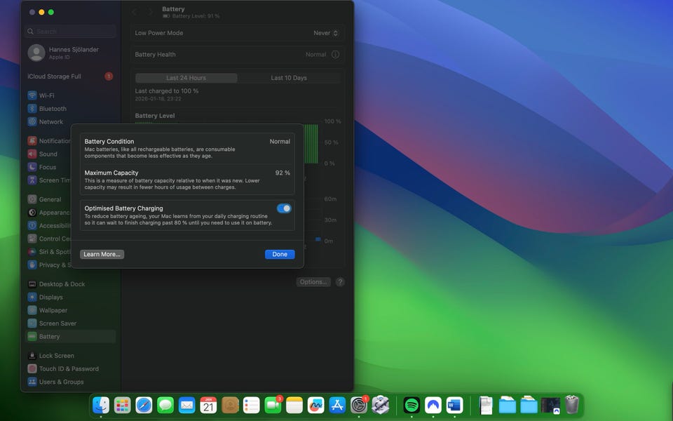Open Touch ID & Password settings

(69, 369)
